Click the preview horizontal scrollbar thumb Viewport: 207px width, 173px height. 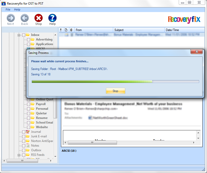coord(92,143)
